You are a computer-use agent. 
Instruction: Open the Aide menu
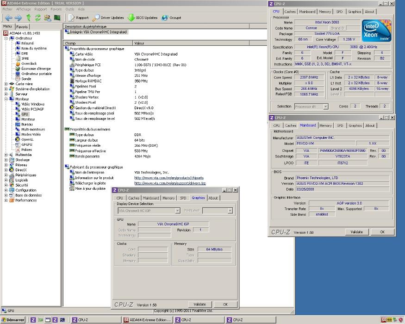[x=81, y=9]
